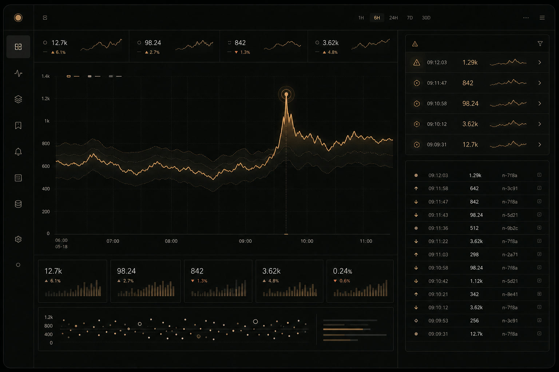The width and height of the screenshot is (559, 372).
Task: Click the 10:00 axis label on chart
Action: [x=307, y=241]
